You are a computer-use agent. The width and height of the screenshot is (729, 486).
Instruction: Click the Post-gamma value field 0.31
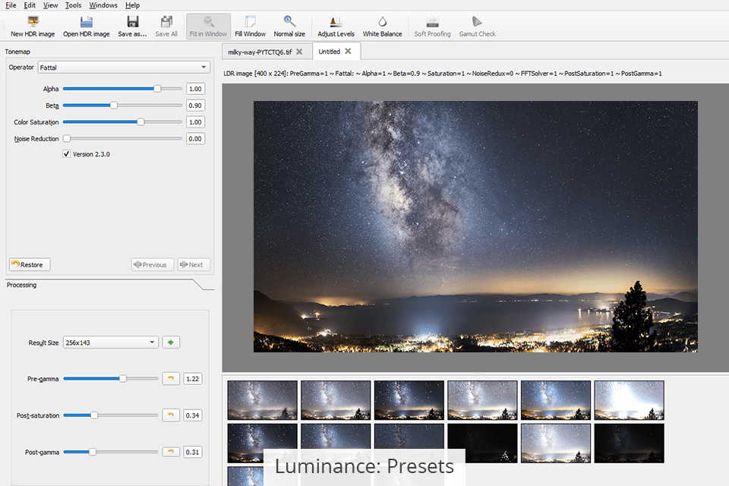click(x=192, y=452)
